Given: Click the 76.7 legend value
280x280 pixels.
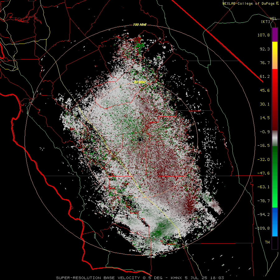Looking at the screenshot, I should pos(265,63).
